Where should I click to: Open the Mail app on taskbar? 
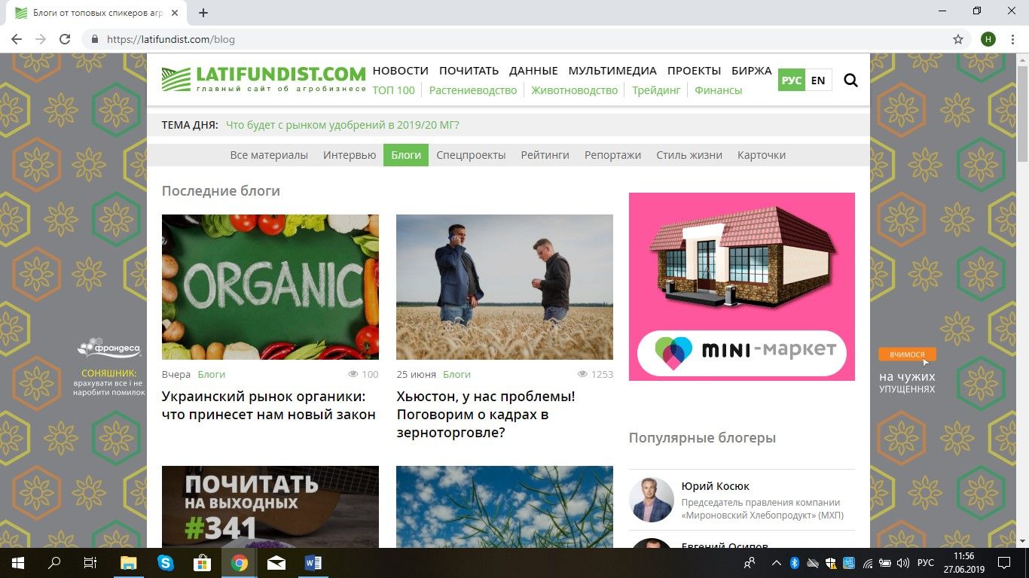pos(276,562)
